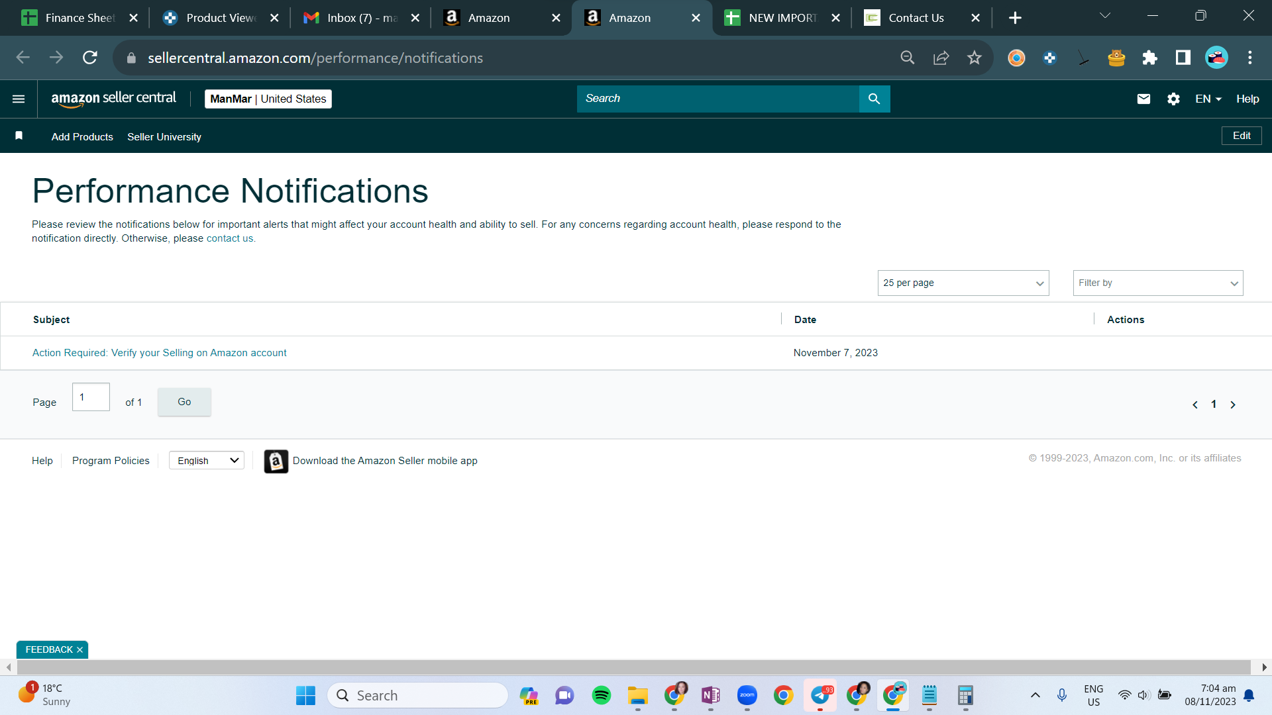The height and width of the screenshot is (715, 1272).
Task: Open Add Products menu item
Action: (x=82, y=136)
